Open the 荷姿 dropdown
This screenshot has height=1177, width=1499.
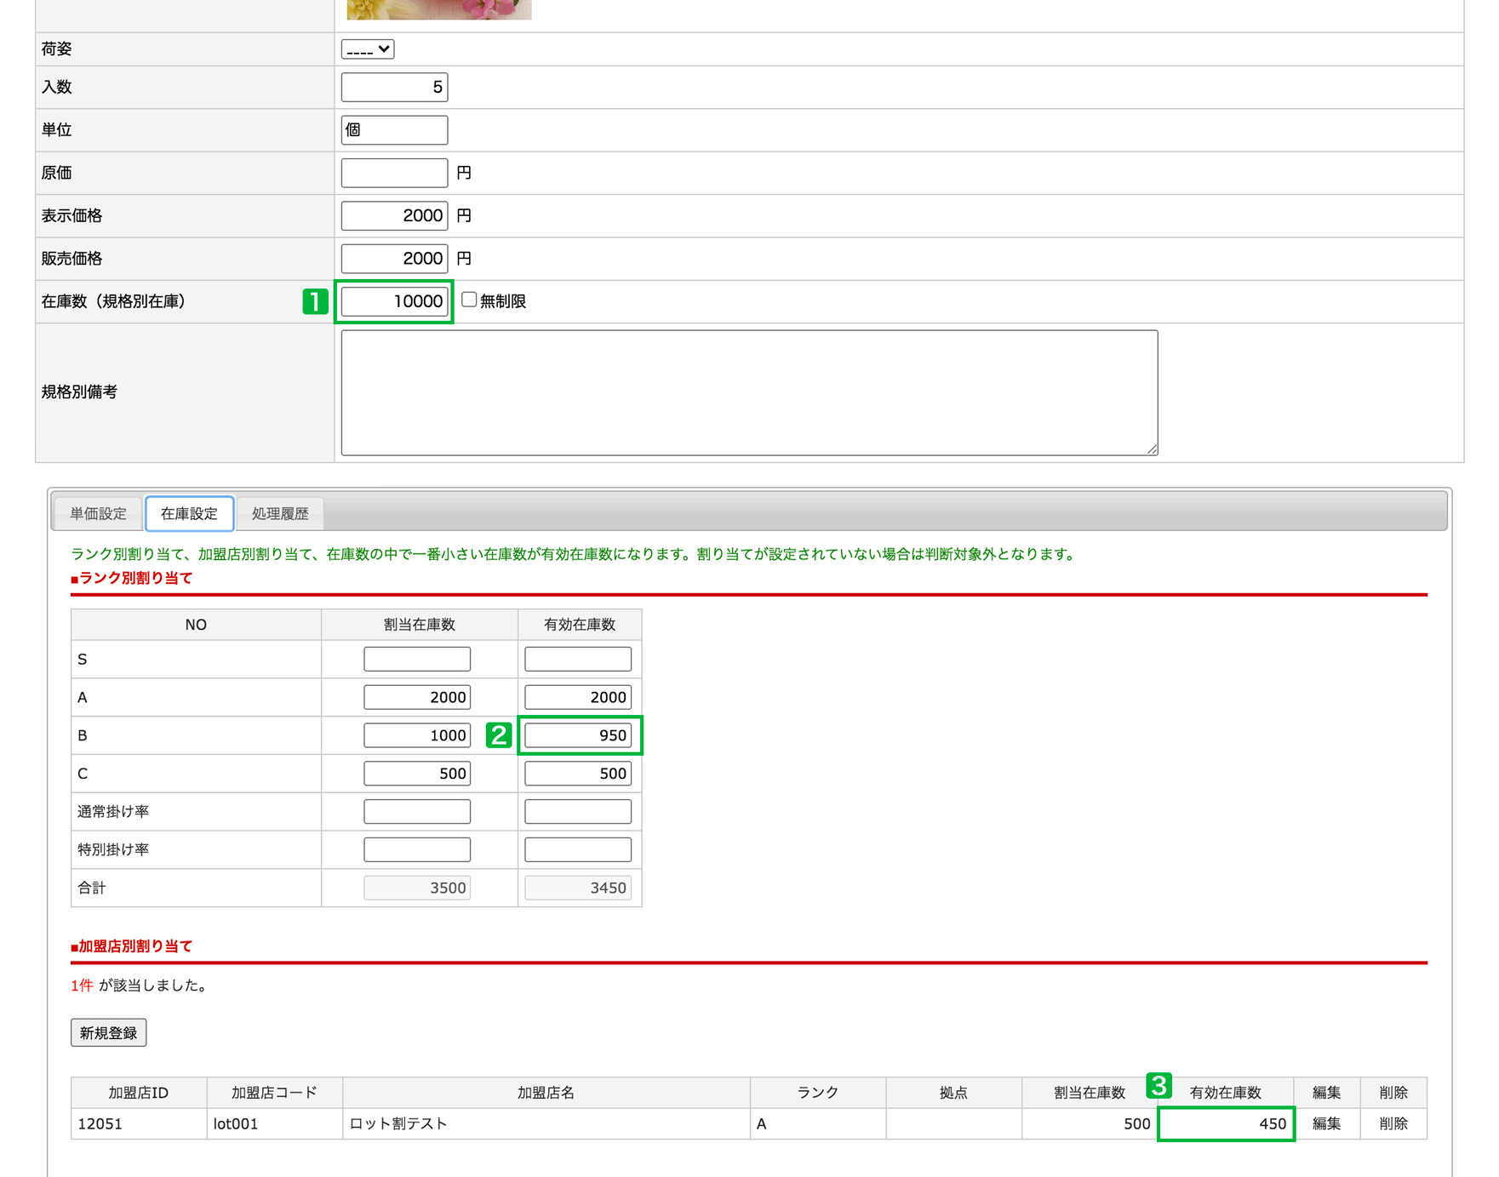coord(367,49)
